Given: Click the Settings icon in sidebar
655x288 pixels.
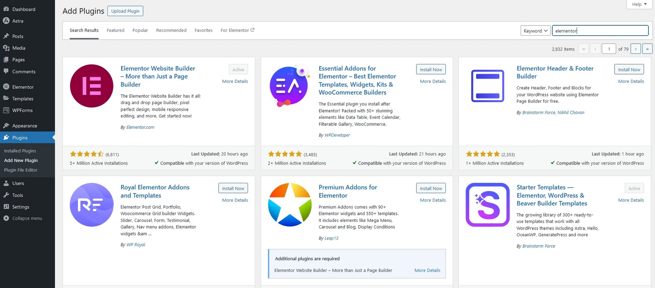Looking at the screenshot, I should click(6, 207).
